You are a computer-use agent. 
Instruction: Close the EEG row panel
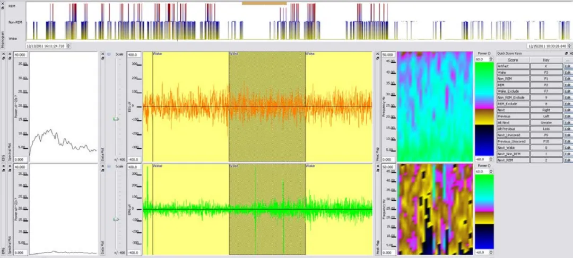click(x=3, y=54)
